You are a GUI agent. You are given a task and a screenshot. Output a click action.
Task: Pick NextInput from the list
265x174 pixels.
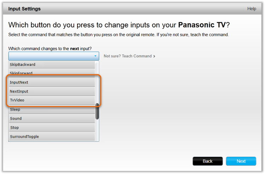click(x=52, y=91)
